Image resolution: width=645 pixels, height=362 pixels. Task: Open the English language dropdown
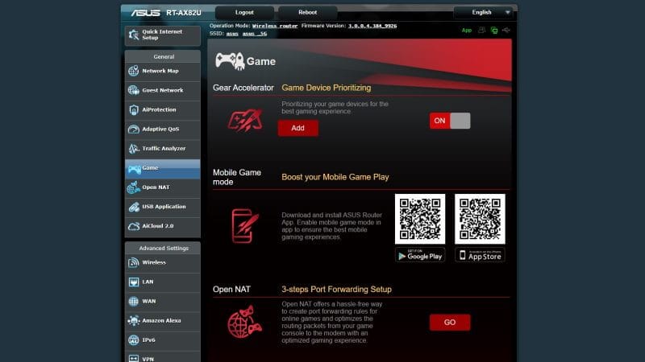[x=483, y=12]
